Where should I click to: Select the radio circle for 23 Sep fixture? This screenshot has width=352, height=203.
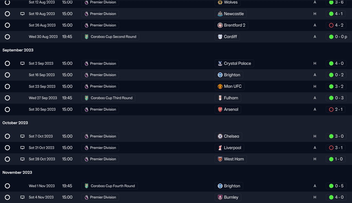pyautogui.click(x=7, y=87)
